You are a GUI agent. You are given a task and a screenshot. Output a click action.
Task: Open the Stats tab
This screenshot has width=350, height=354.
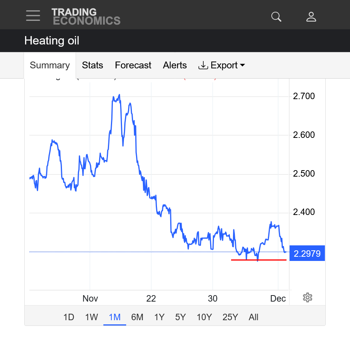[92, 65]
